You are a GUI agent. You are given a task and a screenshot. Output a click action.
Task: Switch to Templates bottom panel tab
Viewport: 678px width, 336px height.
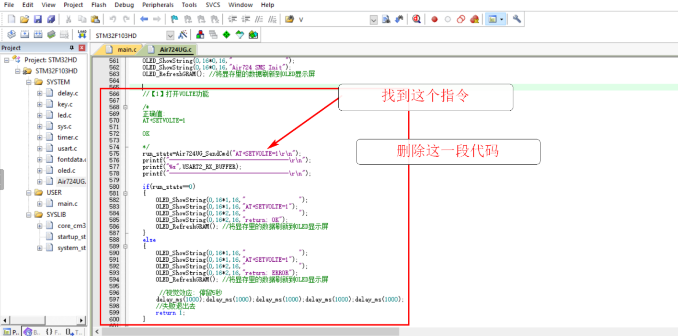point(74,332)
